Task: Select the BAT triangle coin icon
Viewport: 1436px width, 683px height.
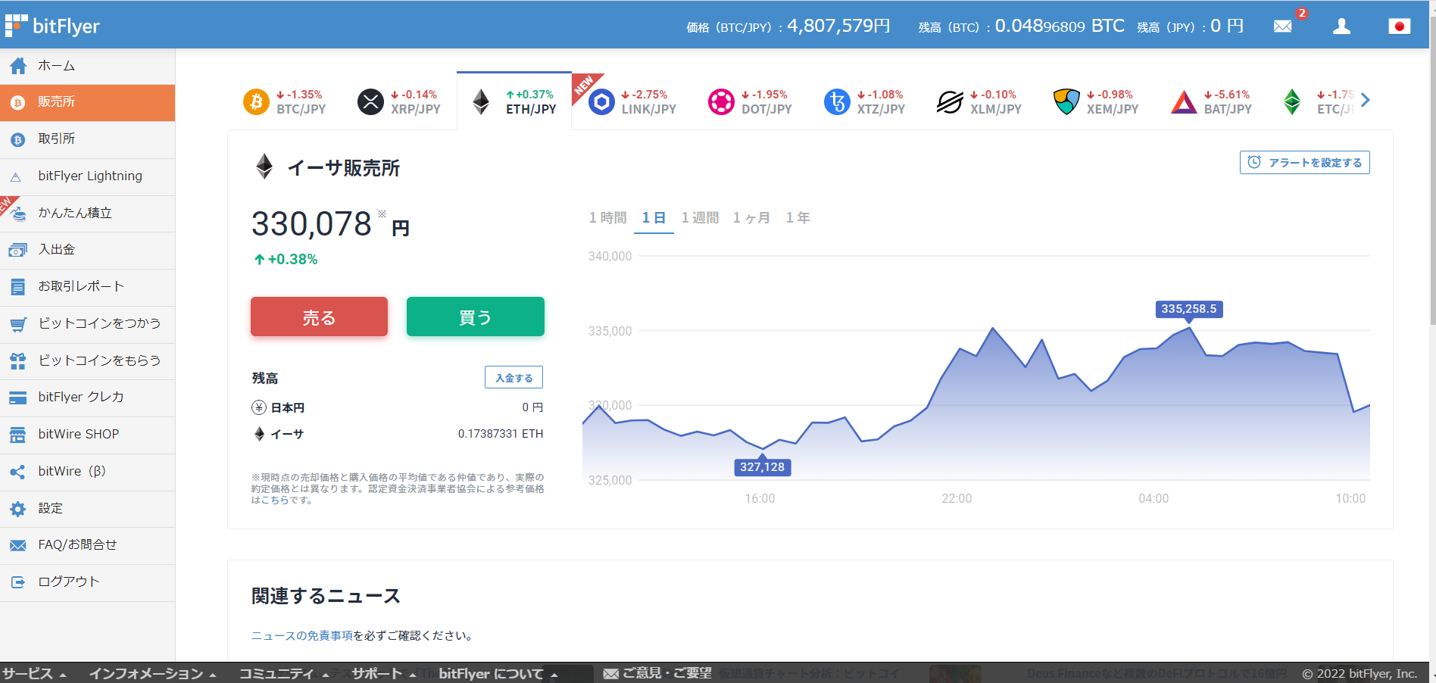Action: pos(1184,101)
